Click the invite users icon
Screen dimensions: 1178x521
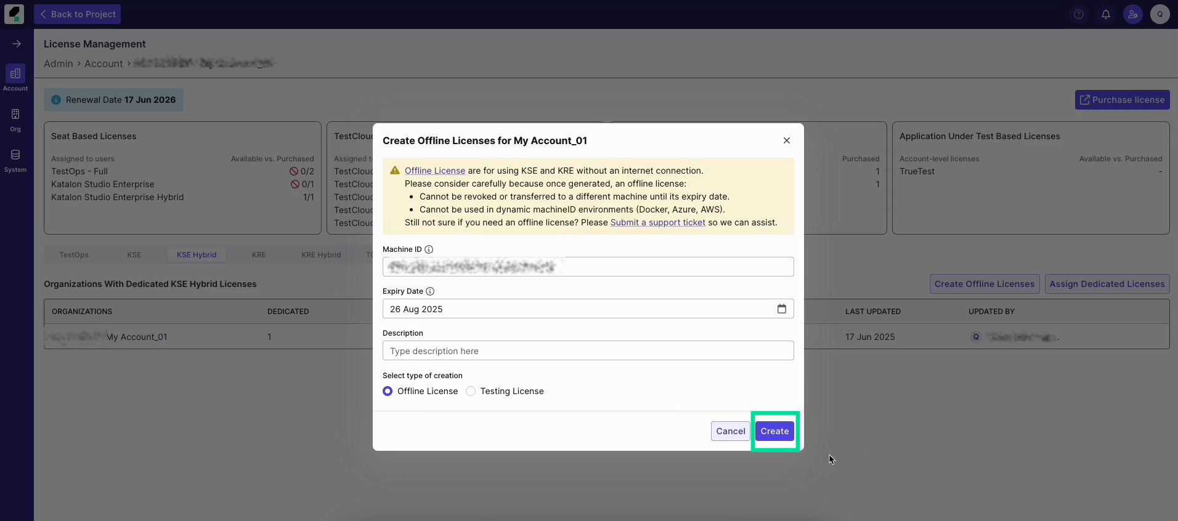[1133, 14]
